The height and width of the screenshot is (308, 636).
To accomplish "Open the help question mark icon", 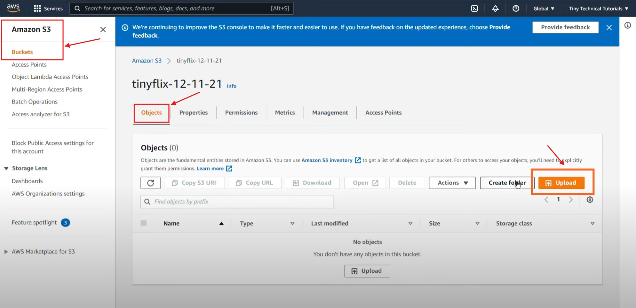I will click(516, 9).
